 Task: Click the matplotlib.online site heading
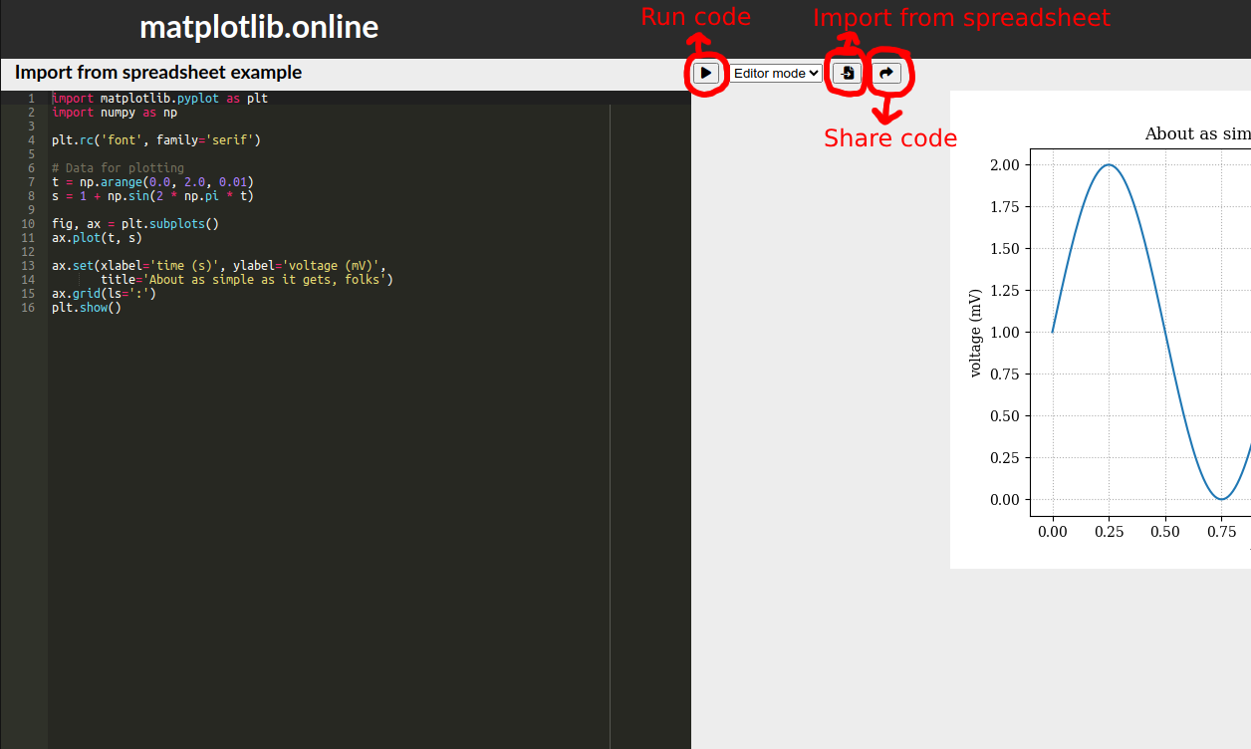click(x=261, y=28)
